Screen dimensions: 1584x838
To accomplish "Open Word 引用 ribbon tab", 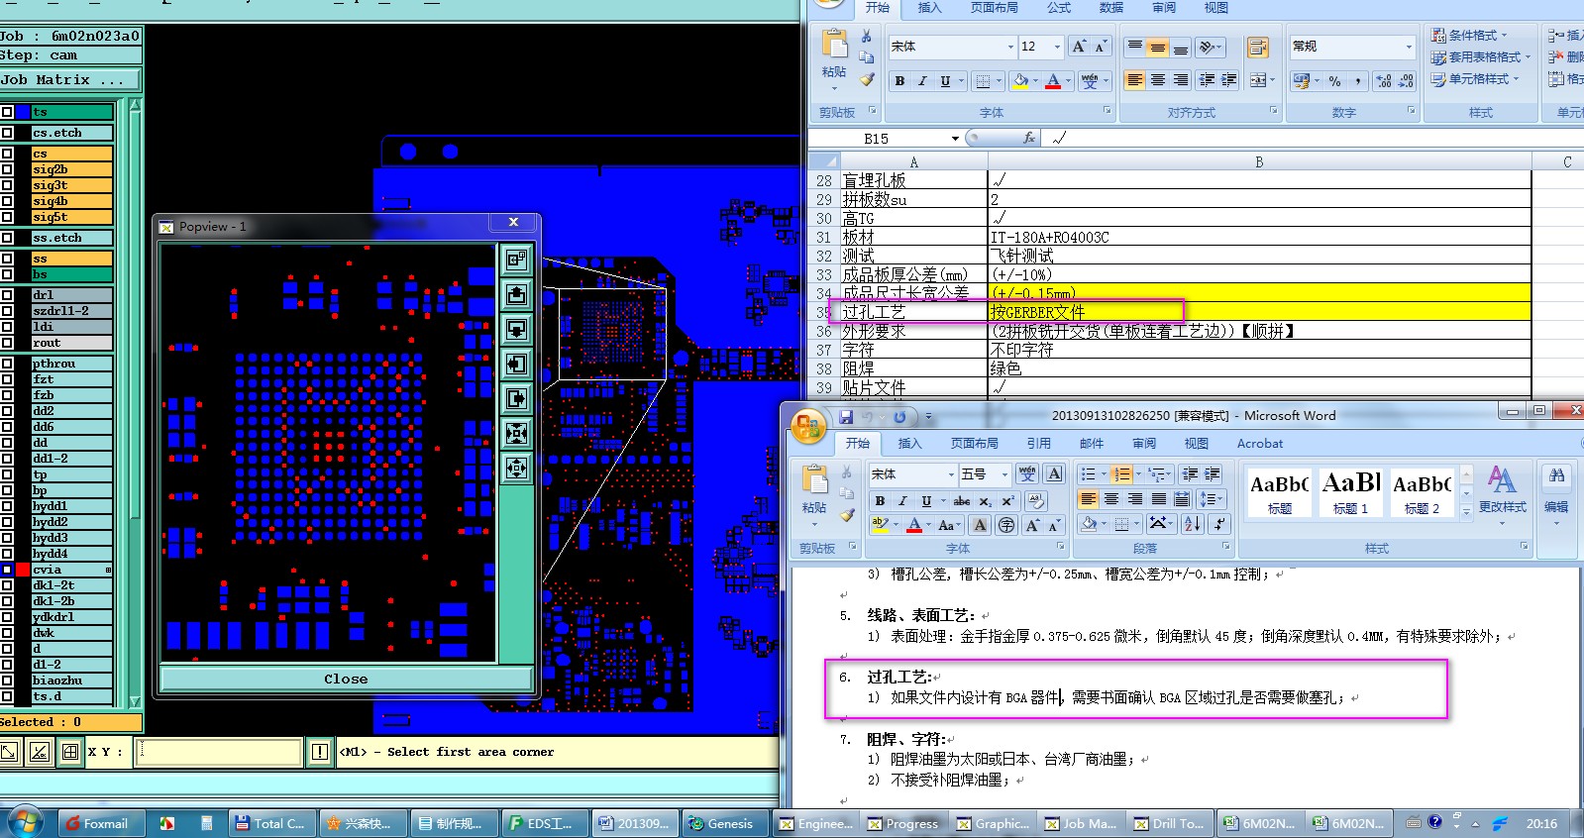I will coord(1038,444).
